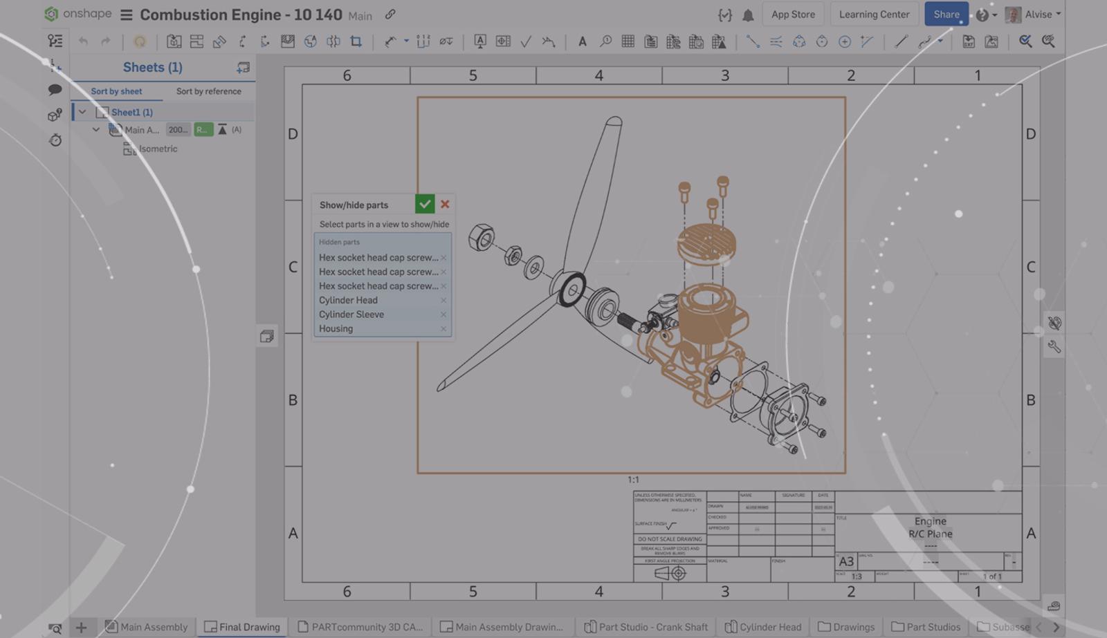Remove Cylinder Sleeve from hidden parts list

(x=443, y=315)
